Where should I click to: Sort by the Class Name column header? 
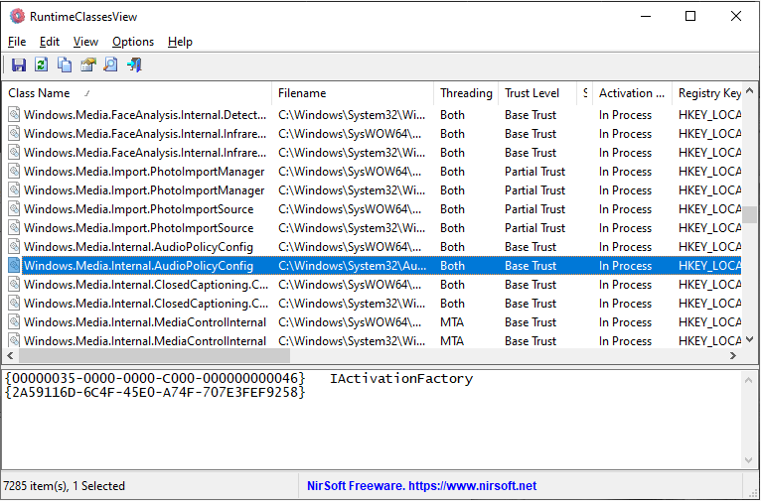point(137,93)
